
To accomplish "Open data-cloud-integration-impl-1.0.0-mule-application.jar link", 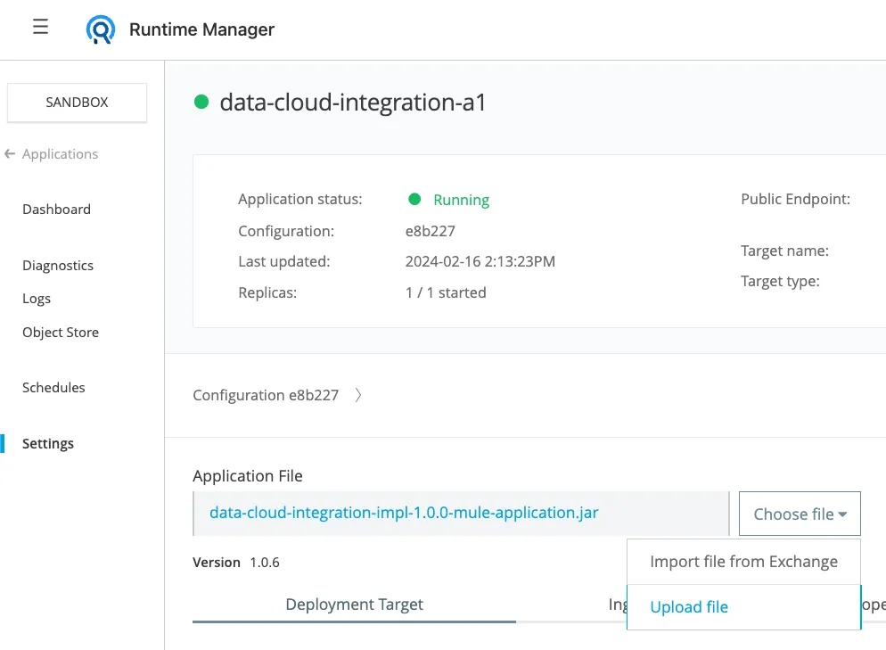I will click(x=404, y=513).
